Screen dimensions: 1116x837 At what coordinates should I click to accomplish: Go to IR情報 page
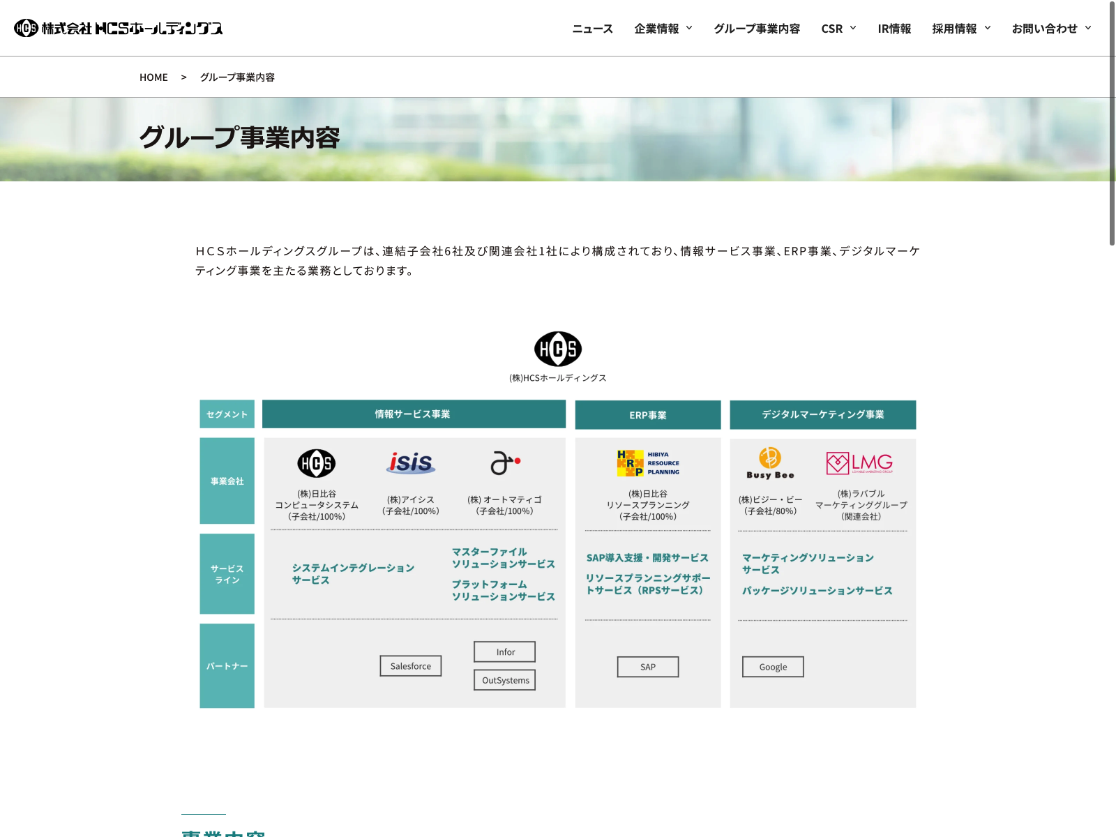tap(894, 29)
